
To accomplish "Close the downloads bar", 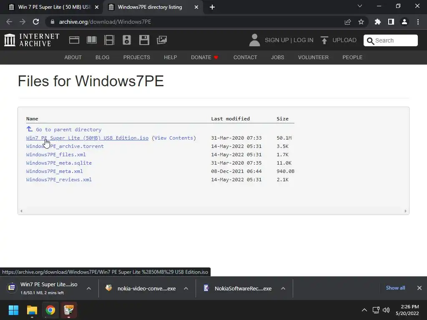I will pyautogui.click(x=419, y=288).
